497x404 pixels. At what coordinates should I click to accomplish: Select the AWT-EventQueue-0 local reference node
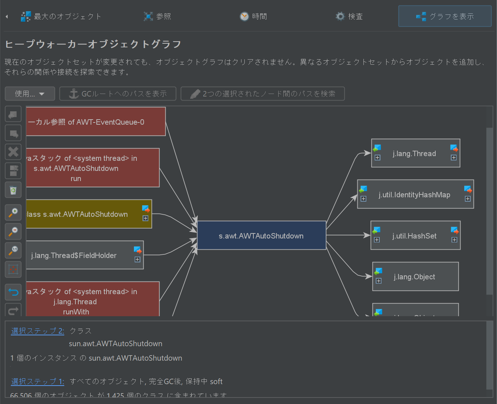(x=96, y=122)
